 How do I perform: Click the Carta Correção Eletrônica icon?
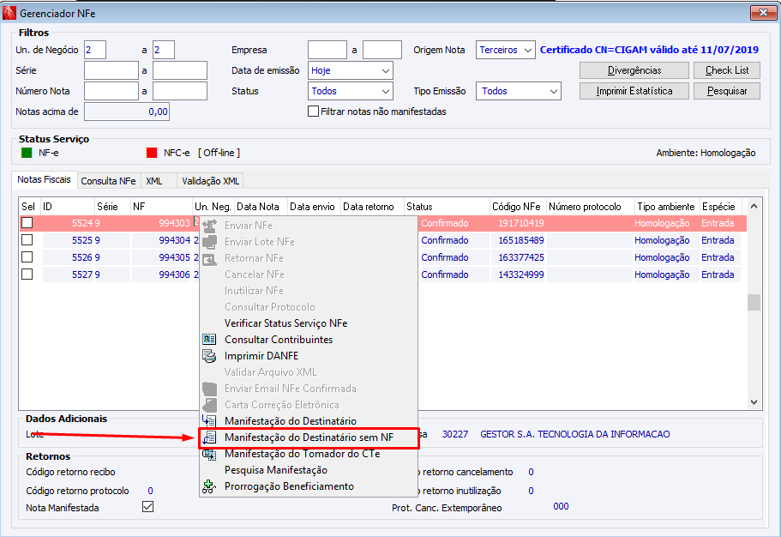209,405
